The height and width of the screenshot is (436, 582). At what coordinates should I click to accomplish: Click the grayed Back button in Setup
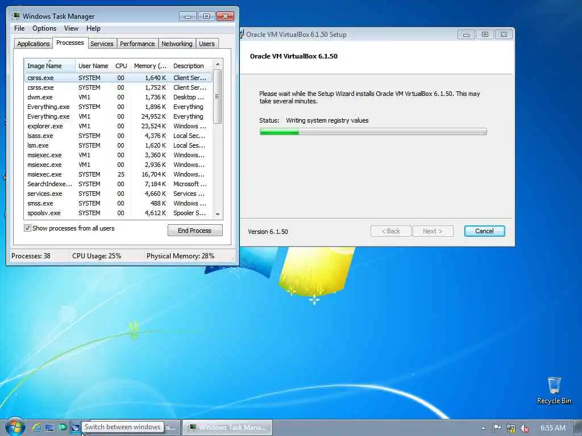[391, 231]
